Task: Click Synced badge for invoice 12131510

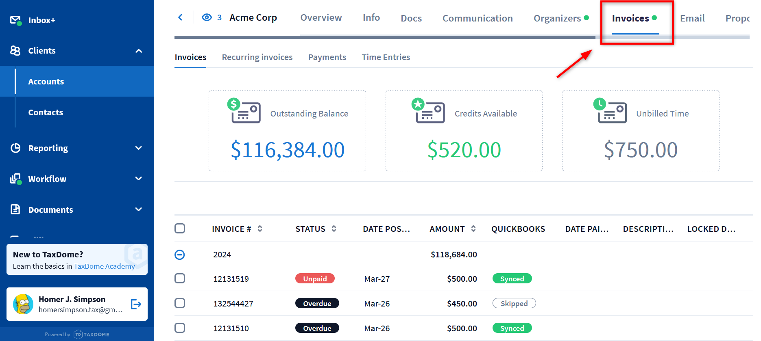Action: point(512,328)
